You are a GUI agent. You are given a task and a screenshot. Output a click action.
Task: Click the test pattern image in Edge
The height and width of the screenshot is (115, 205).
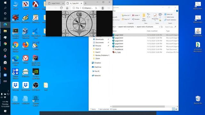[x=79, y=23]
